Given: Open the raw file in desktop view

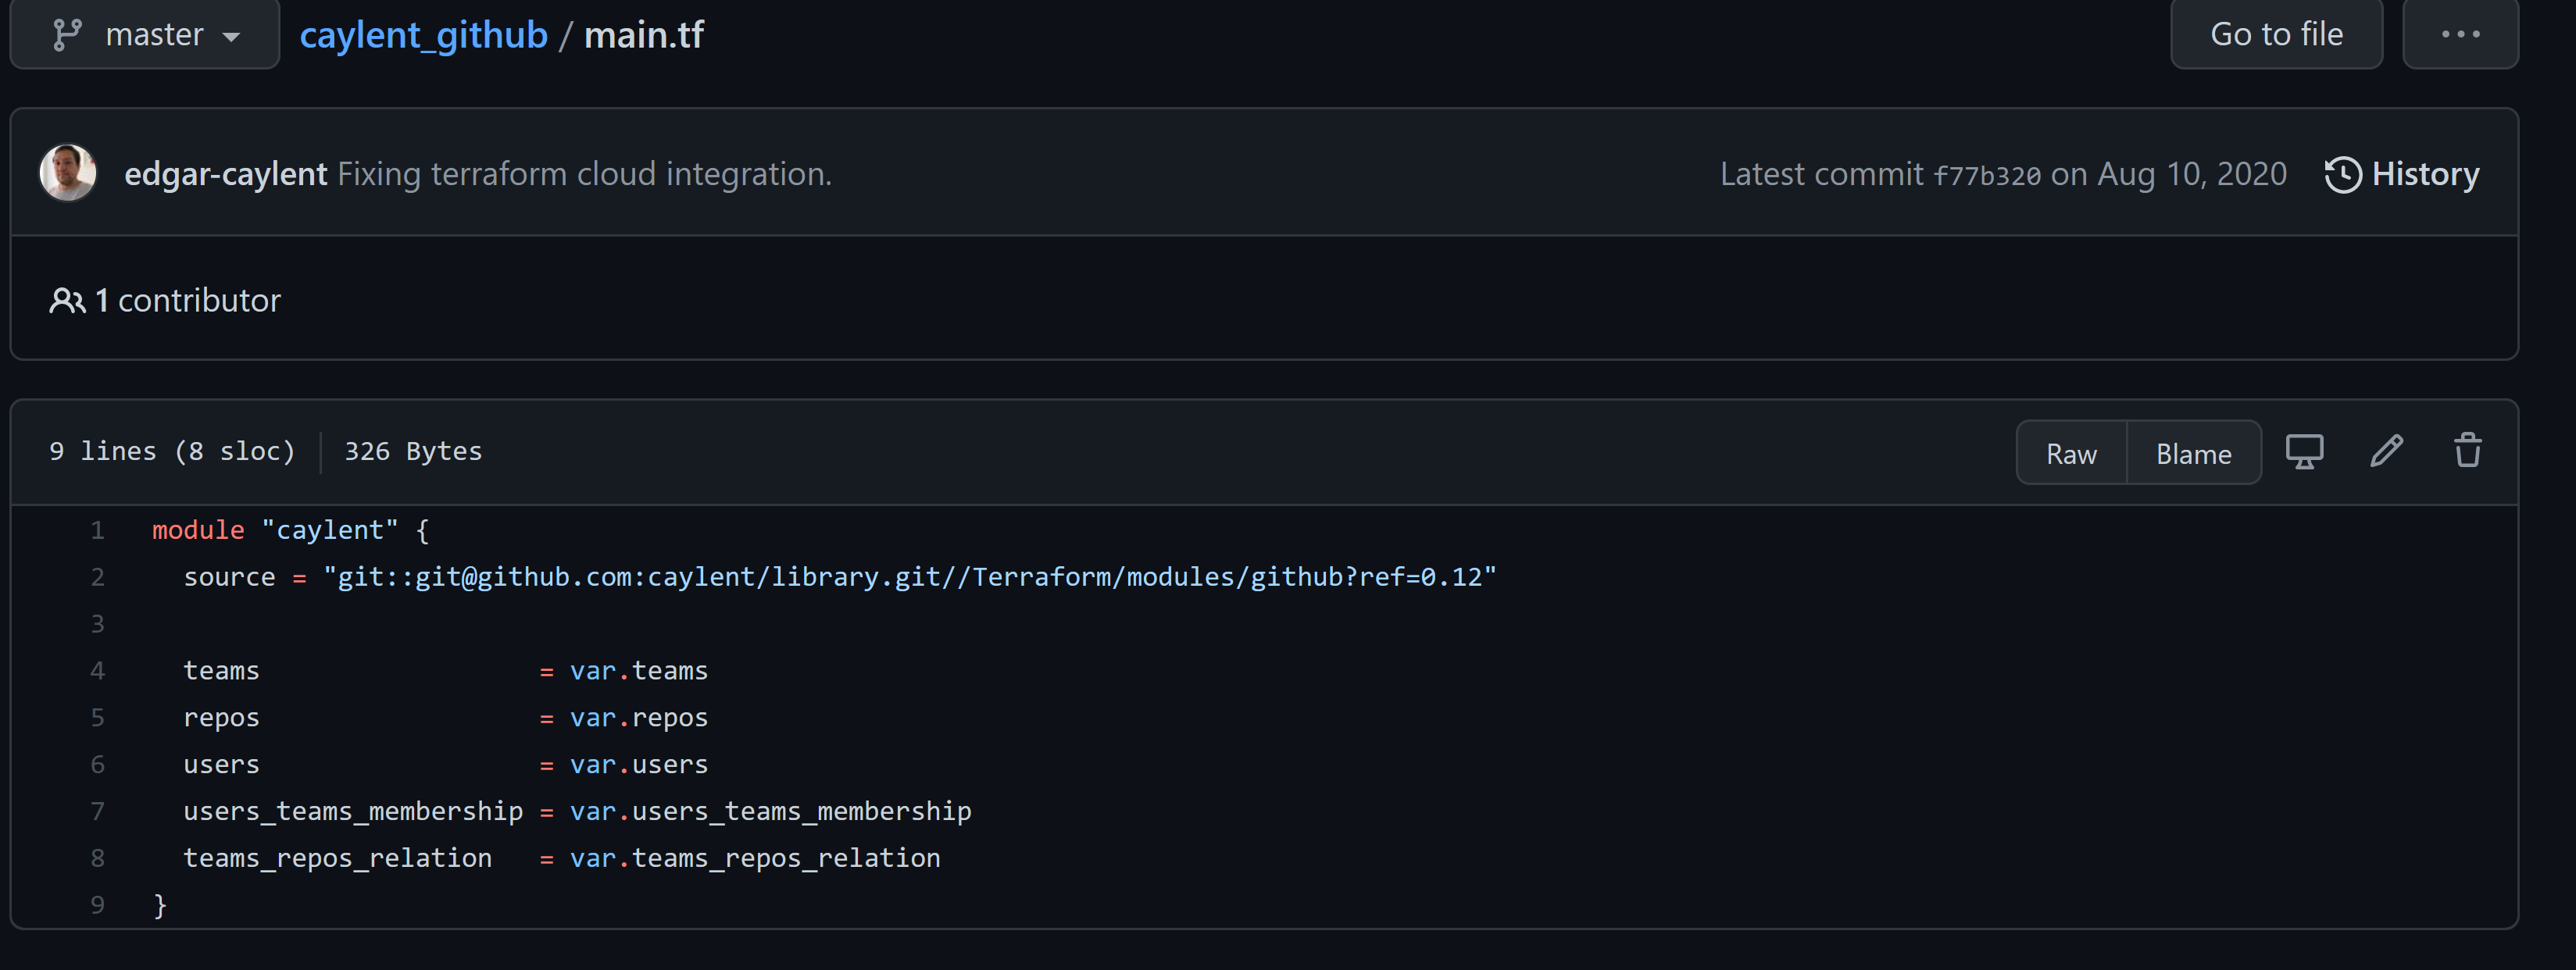Looking at the screenshot, I should click(2304, 451).
